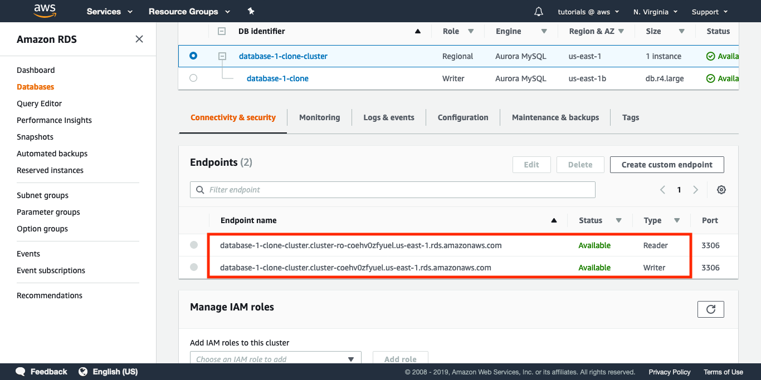Open the Terms of Use link

tap(723, 372)
